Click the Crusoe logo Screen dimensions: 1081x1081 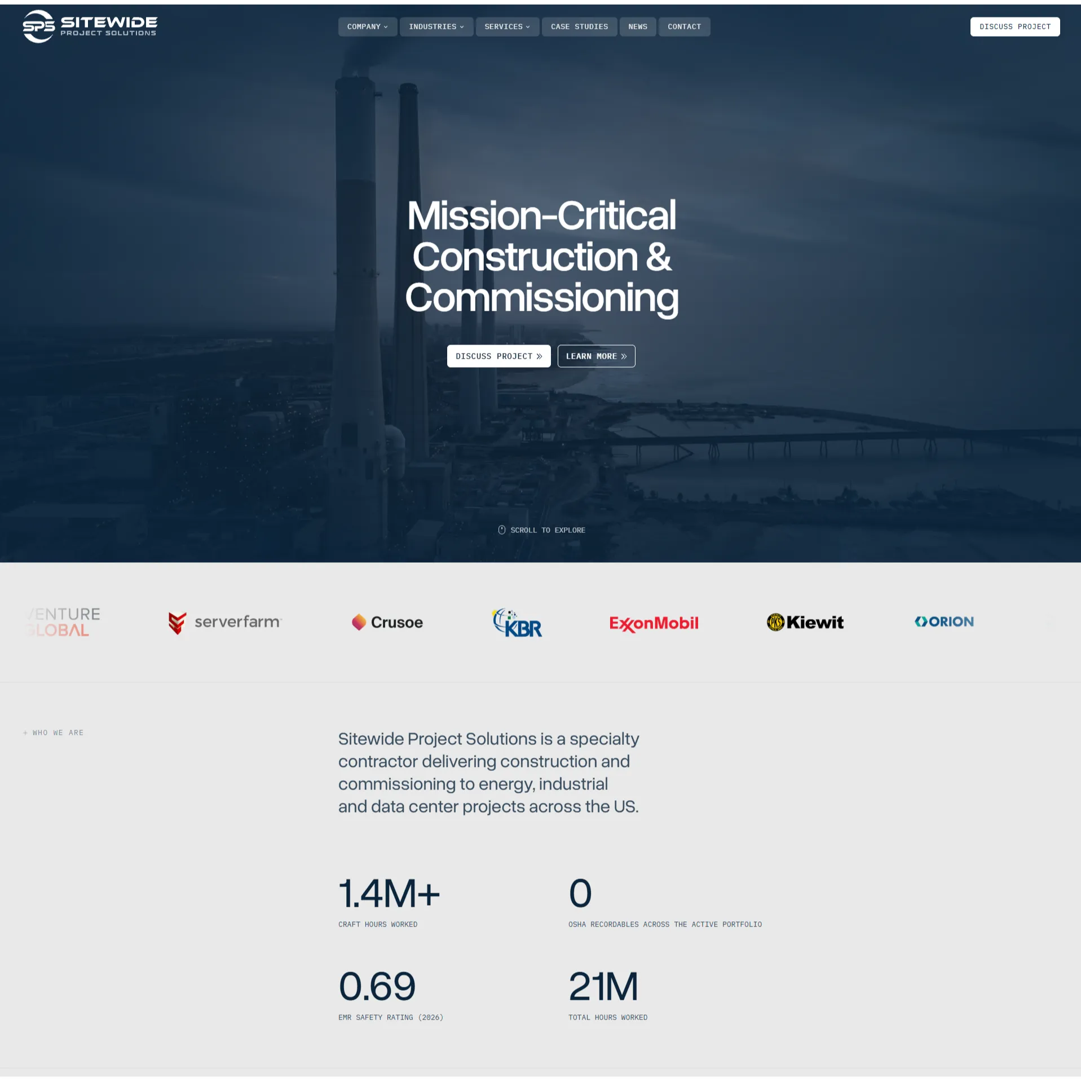[x=387, y=622]
